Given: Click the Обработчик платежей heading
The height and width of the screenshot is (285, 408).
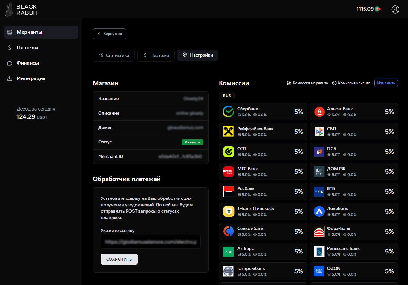Looking at the screenshot, I should coord(127,179).
